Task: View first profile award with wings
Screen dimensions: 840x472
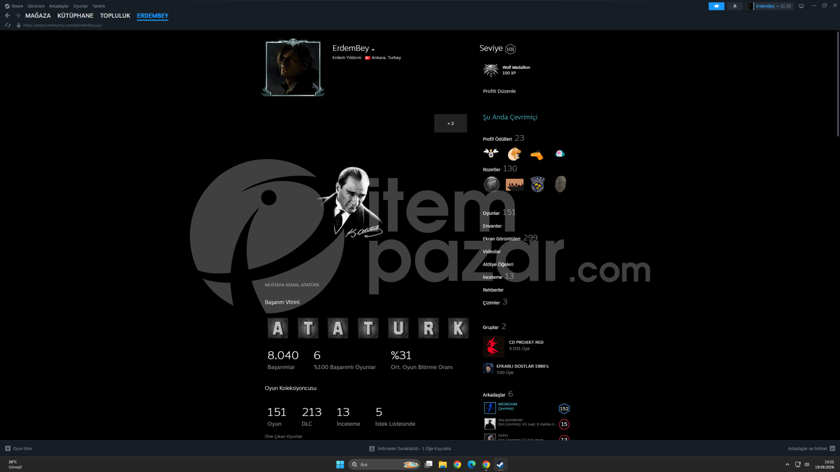Action: click(x=491, y=153)
